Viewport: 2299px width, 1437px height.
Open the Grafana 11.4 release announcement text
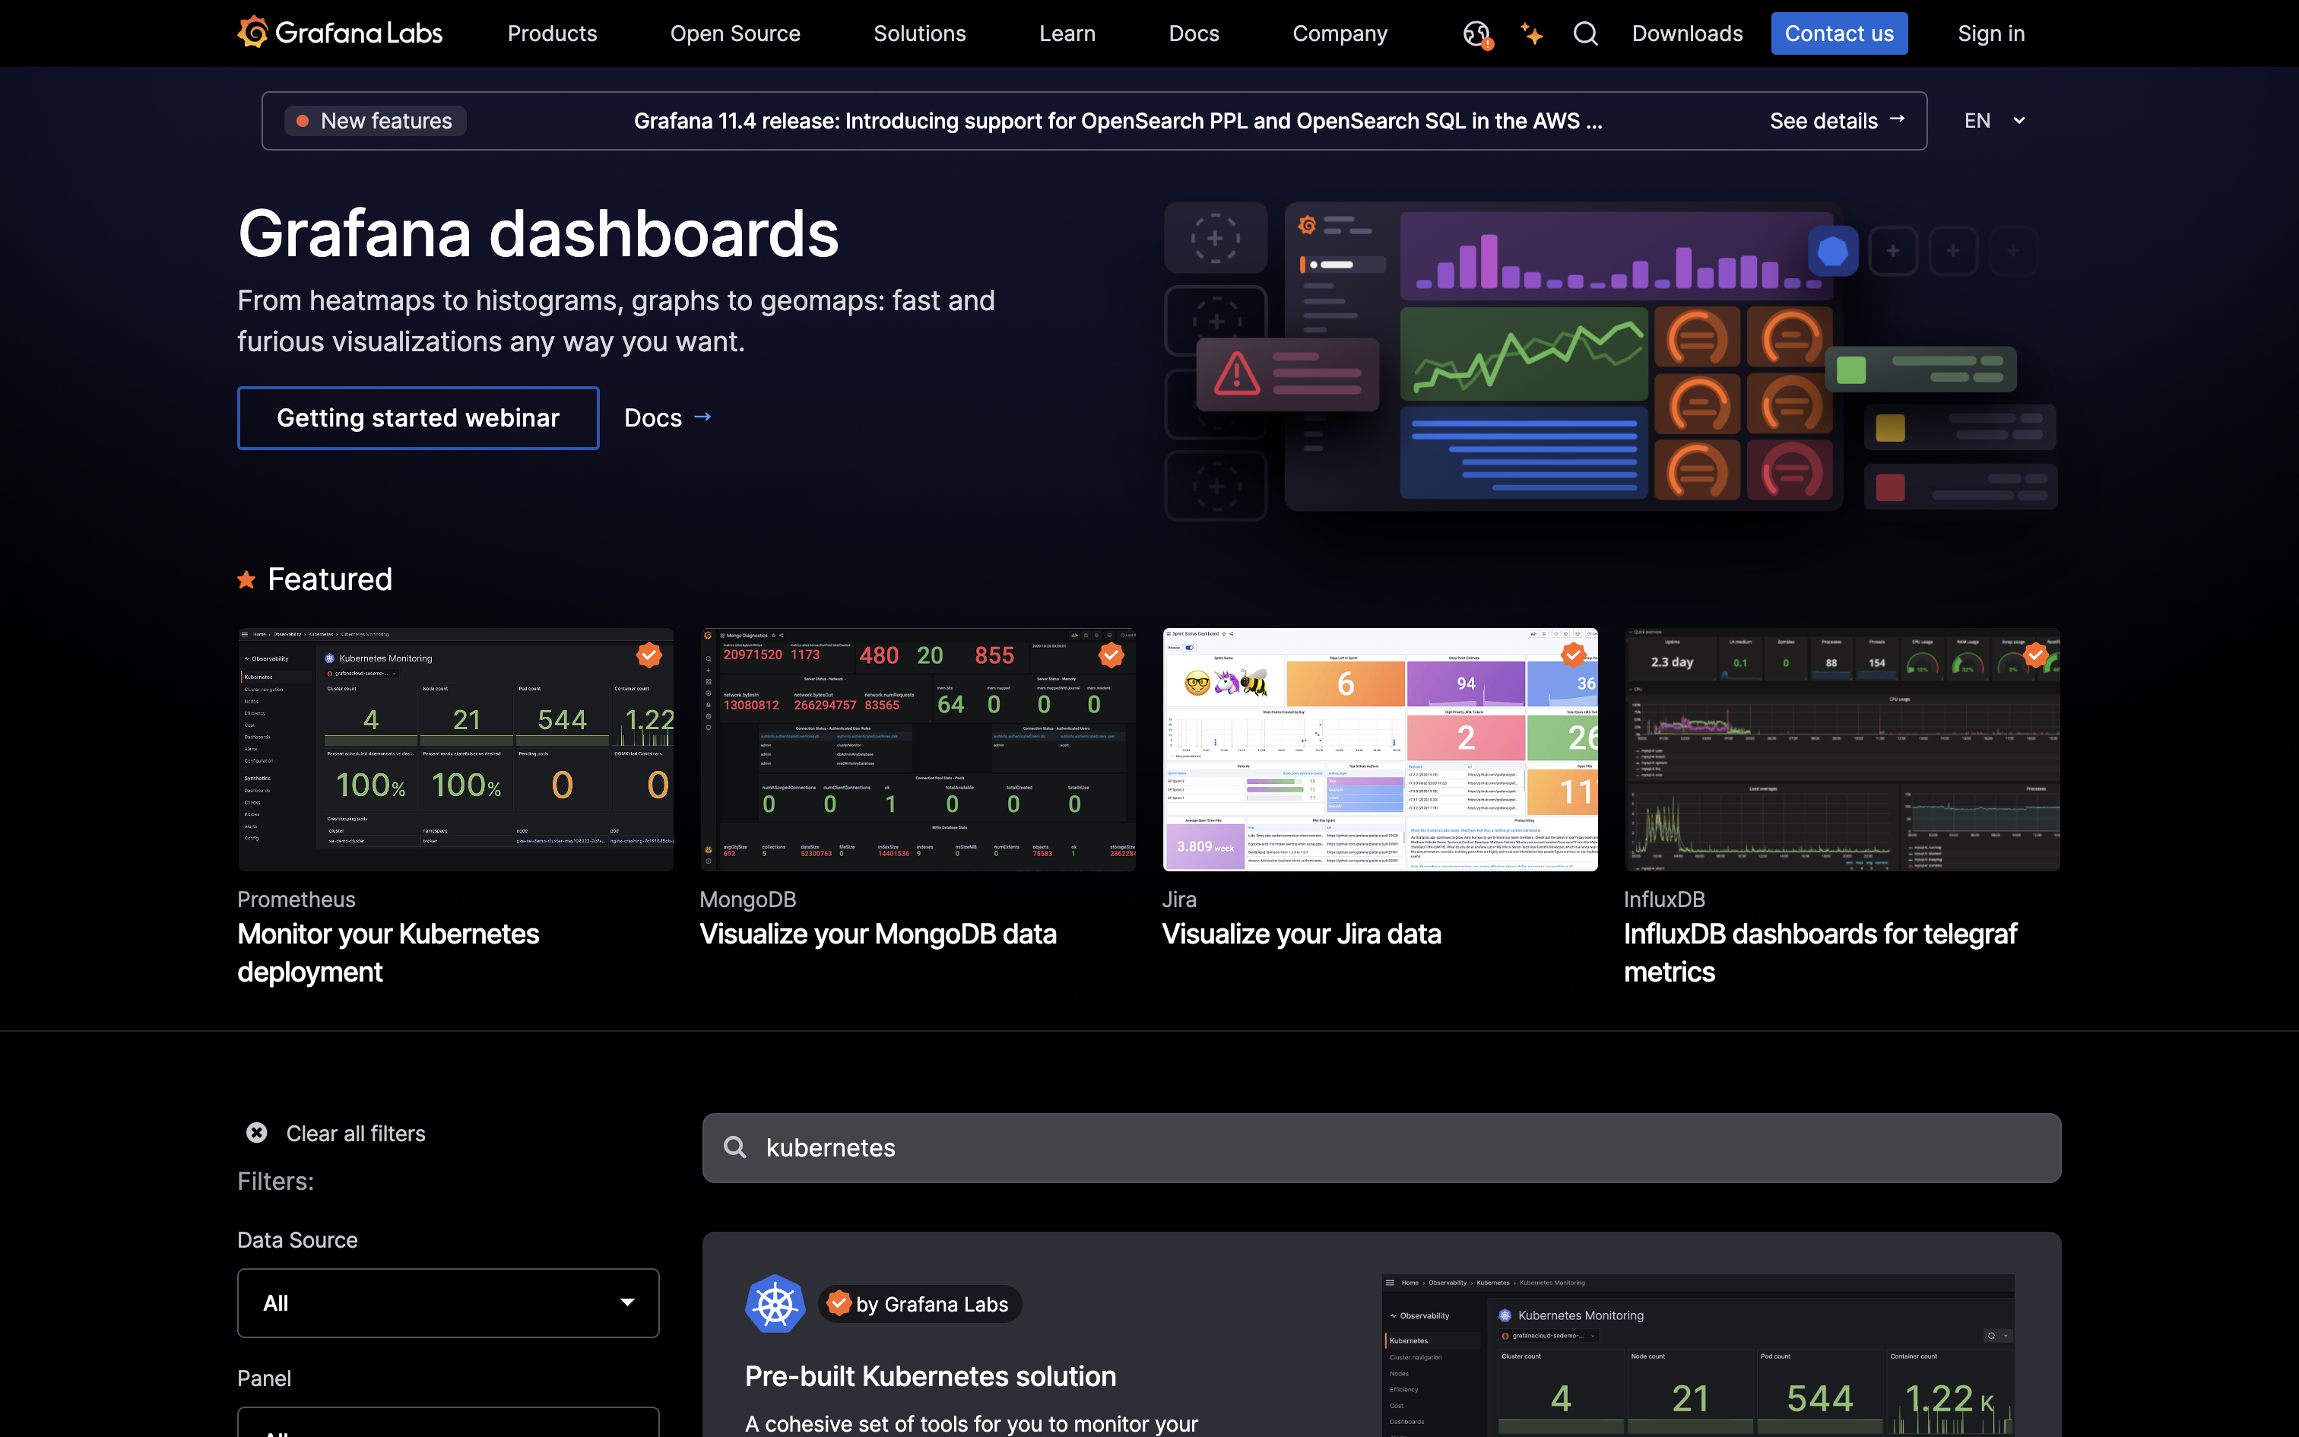pyautogui.click(x=1118, y=121)
